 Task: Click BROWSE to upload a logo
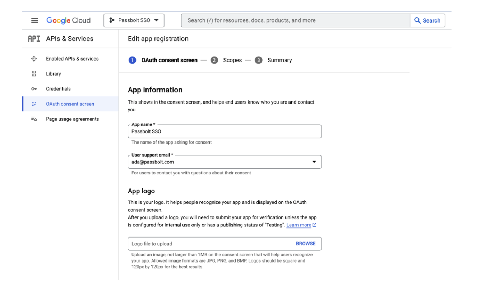tap(306, 244)
